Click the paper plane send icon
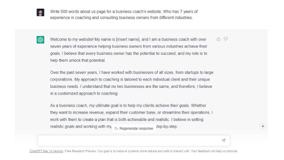Viewport: 284px width, 160px height. click(223, 140)
